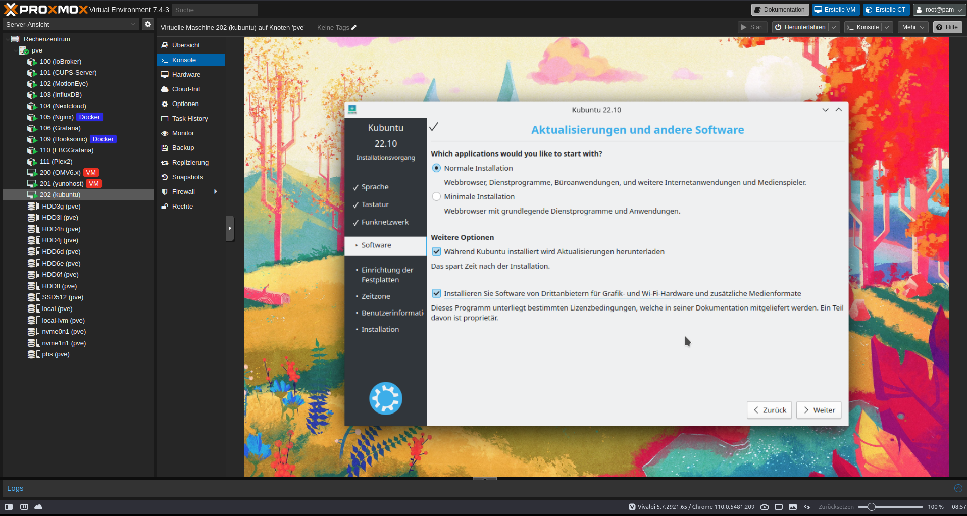
Task: Click the Dokumentation button
Action: coord(780,10)
